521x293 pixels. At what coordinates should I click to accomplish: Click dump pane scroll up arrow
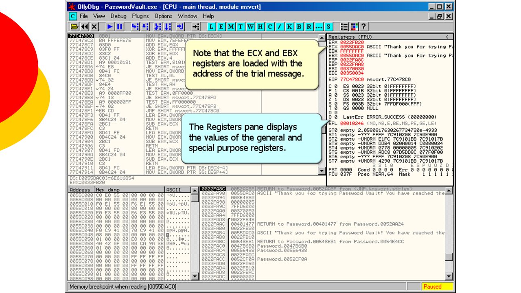click(195, 191)
